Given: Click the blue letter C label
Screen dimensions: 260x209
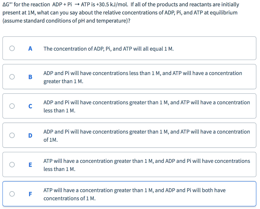Looking at the screenshot, I should click(x=30, y=106).
